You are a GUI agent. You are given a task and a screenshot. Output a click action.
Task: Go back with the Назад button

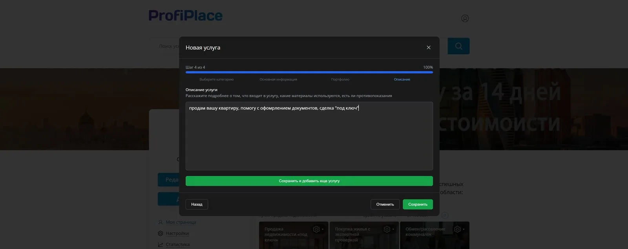click(197, 204)
